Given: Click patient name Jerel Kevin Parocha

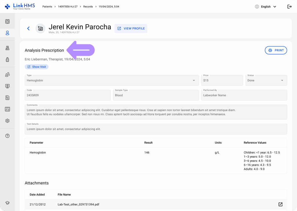Looking at the screenshot, I should (x=80, y=27).
